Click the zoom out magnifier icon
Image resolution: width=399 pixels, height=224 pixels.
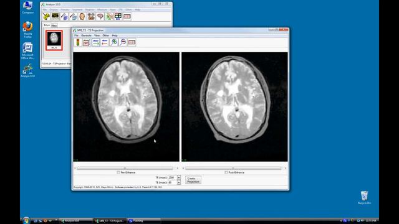123,42
